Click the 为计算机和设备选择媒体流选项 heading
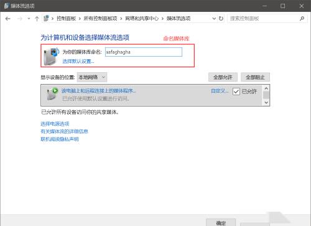This screenshot has width=311, height=226. (85, 37)
